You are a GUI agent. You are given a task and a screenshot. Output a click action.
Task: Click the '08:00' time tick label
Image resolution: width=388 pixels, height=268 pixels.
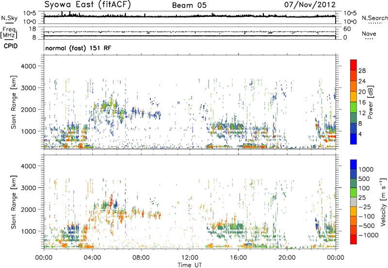coord(141,258)
